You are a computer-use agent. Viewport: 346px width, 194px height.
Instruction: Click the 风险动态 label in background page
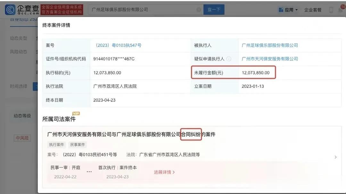[x=19, y=52]
